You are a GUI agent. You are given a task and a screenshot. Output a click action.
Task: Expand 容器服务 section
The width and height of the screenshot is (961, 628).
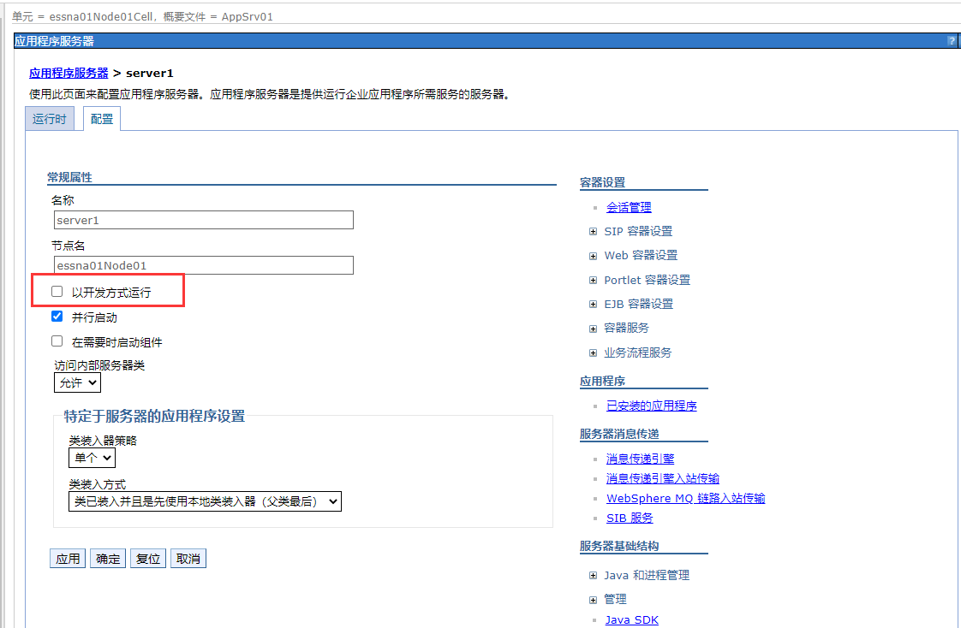coord(593,328)
